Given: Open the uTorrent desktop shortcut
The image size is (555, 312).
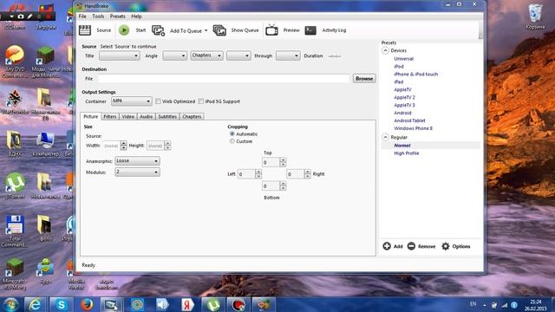Looking at the screenshot, I should pyautogui.click(x=15, y=185).
